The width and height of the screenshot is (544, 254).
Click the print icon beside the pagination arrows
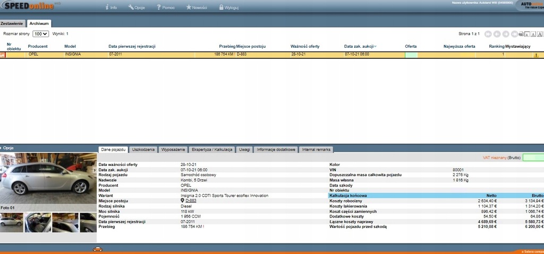[x=521, y=34]
